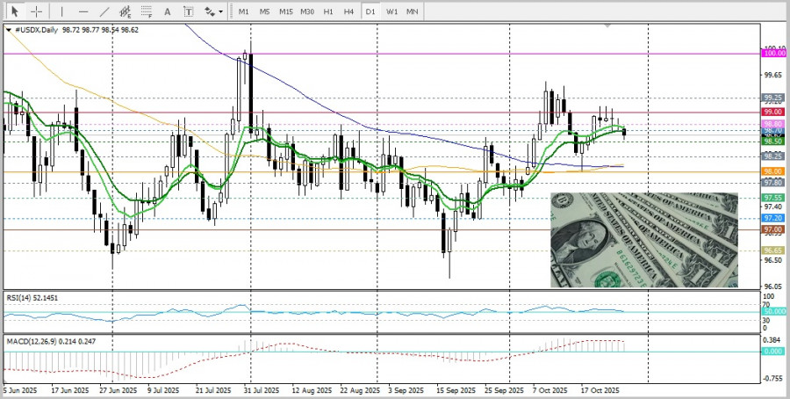Click the MACD 0.000 level label
790x399 pixels.
[x=772, y=351]
